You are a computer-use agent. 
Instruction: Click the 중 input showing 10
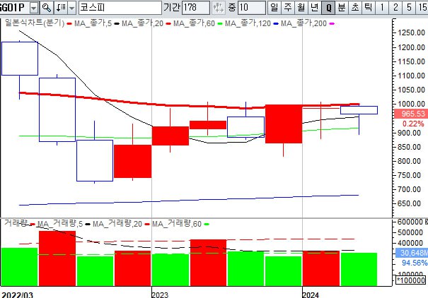(251, 8)
